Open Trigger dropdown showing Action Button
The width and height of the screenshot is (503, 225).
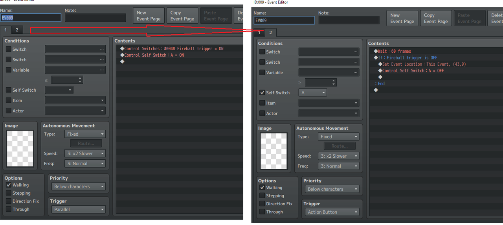point(332,212)
